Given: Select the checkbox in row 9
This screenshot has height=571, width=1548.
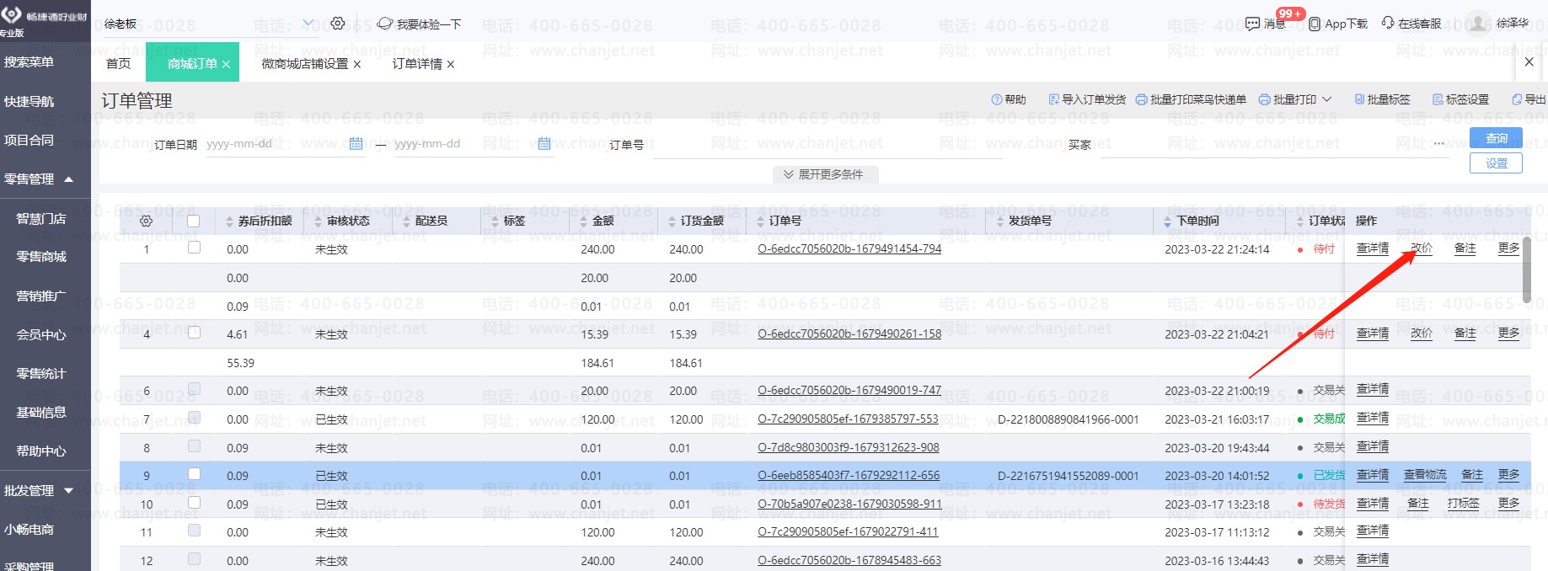Looking at the screenshot, I should click(x=194, y=474).
